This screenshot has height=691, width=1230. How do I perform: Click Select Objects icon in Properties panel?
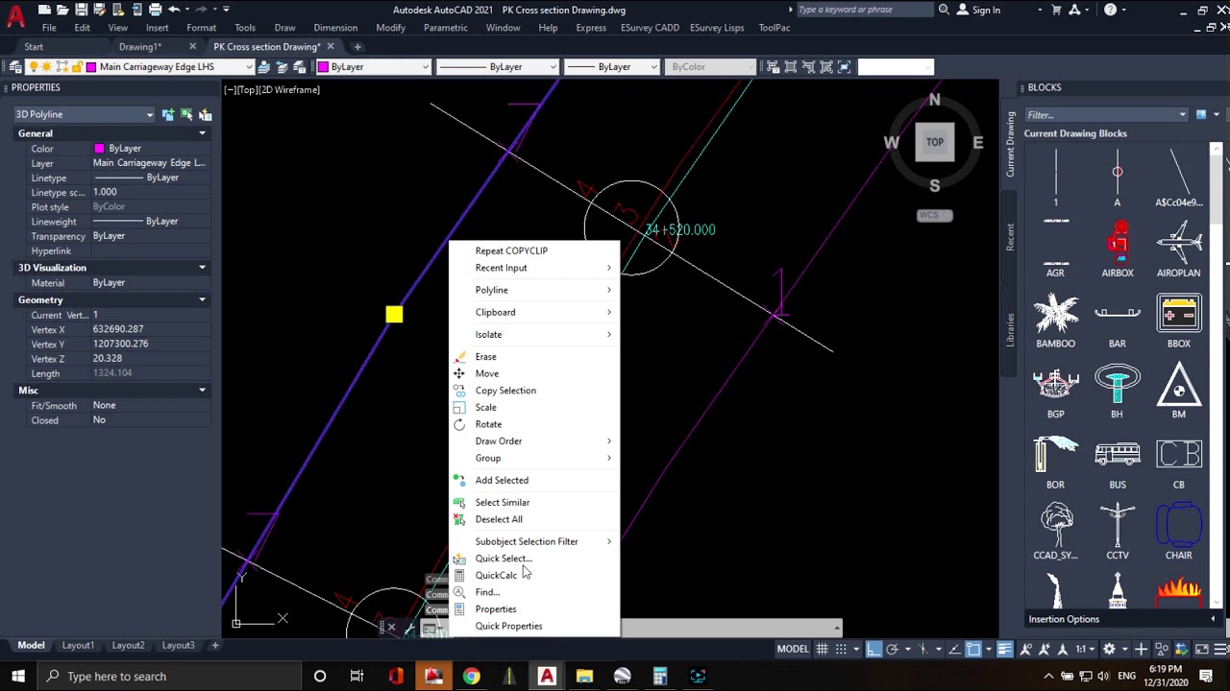click(x=186, y=114)
